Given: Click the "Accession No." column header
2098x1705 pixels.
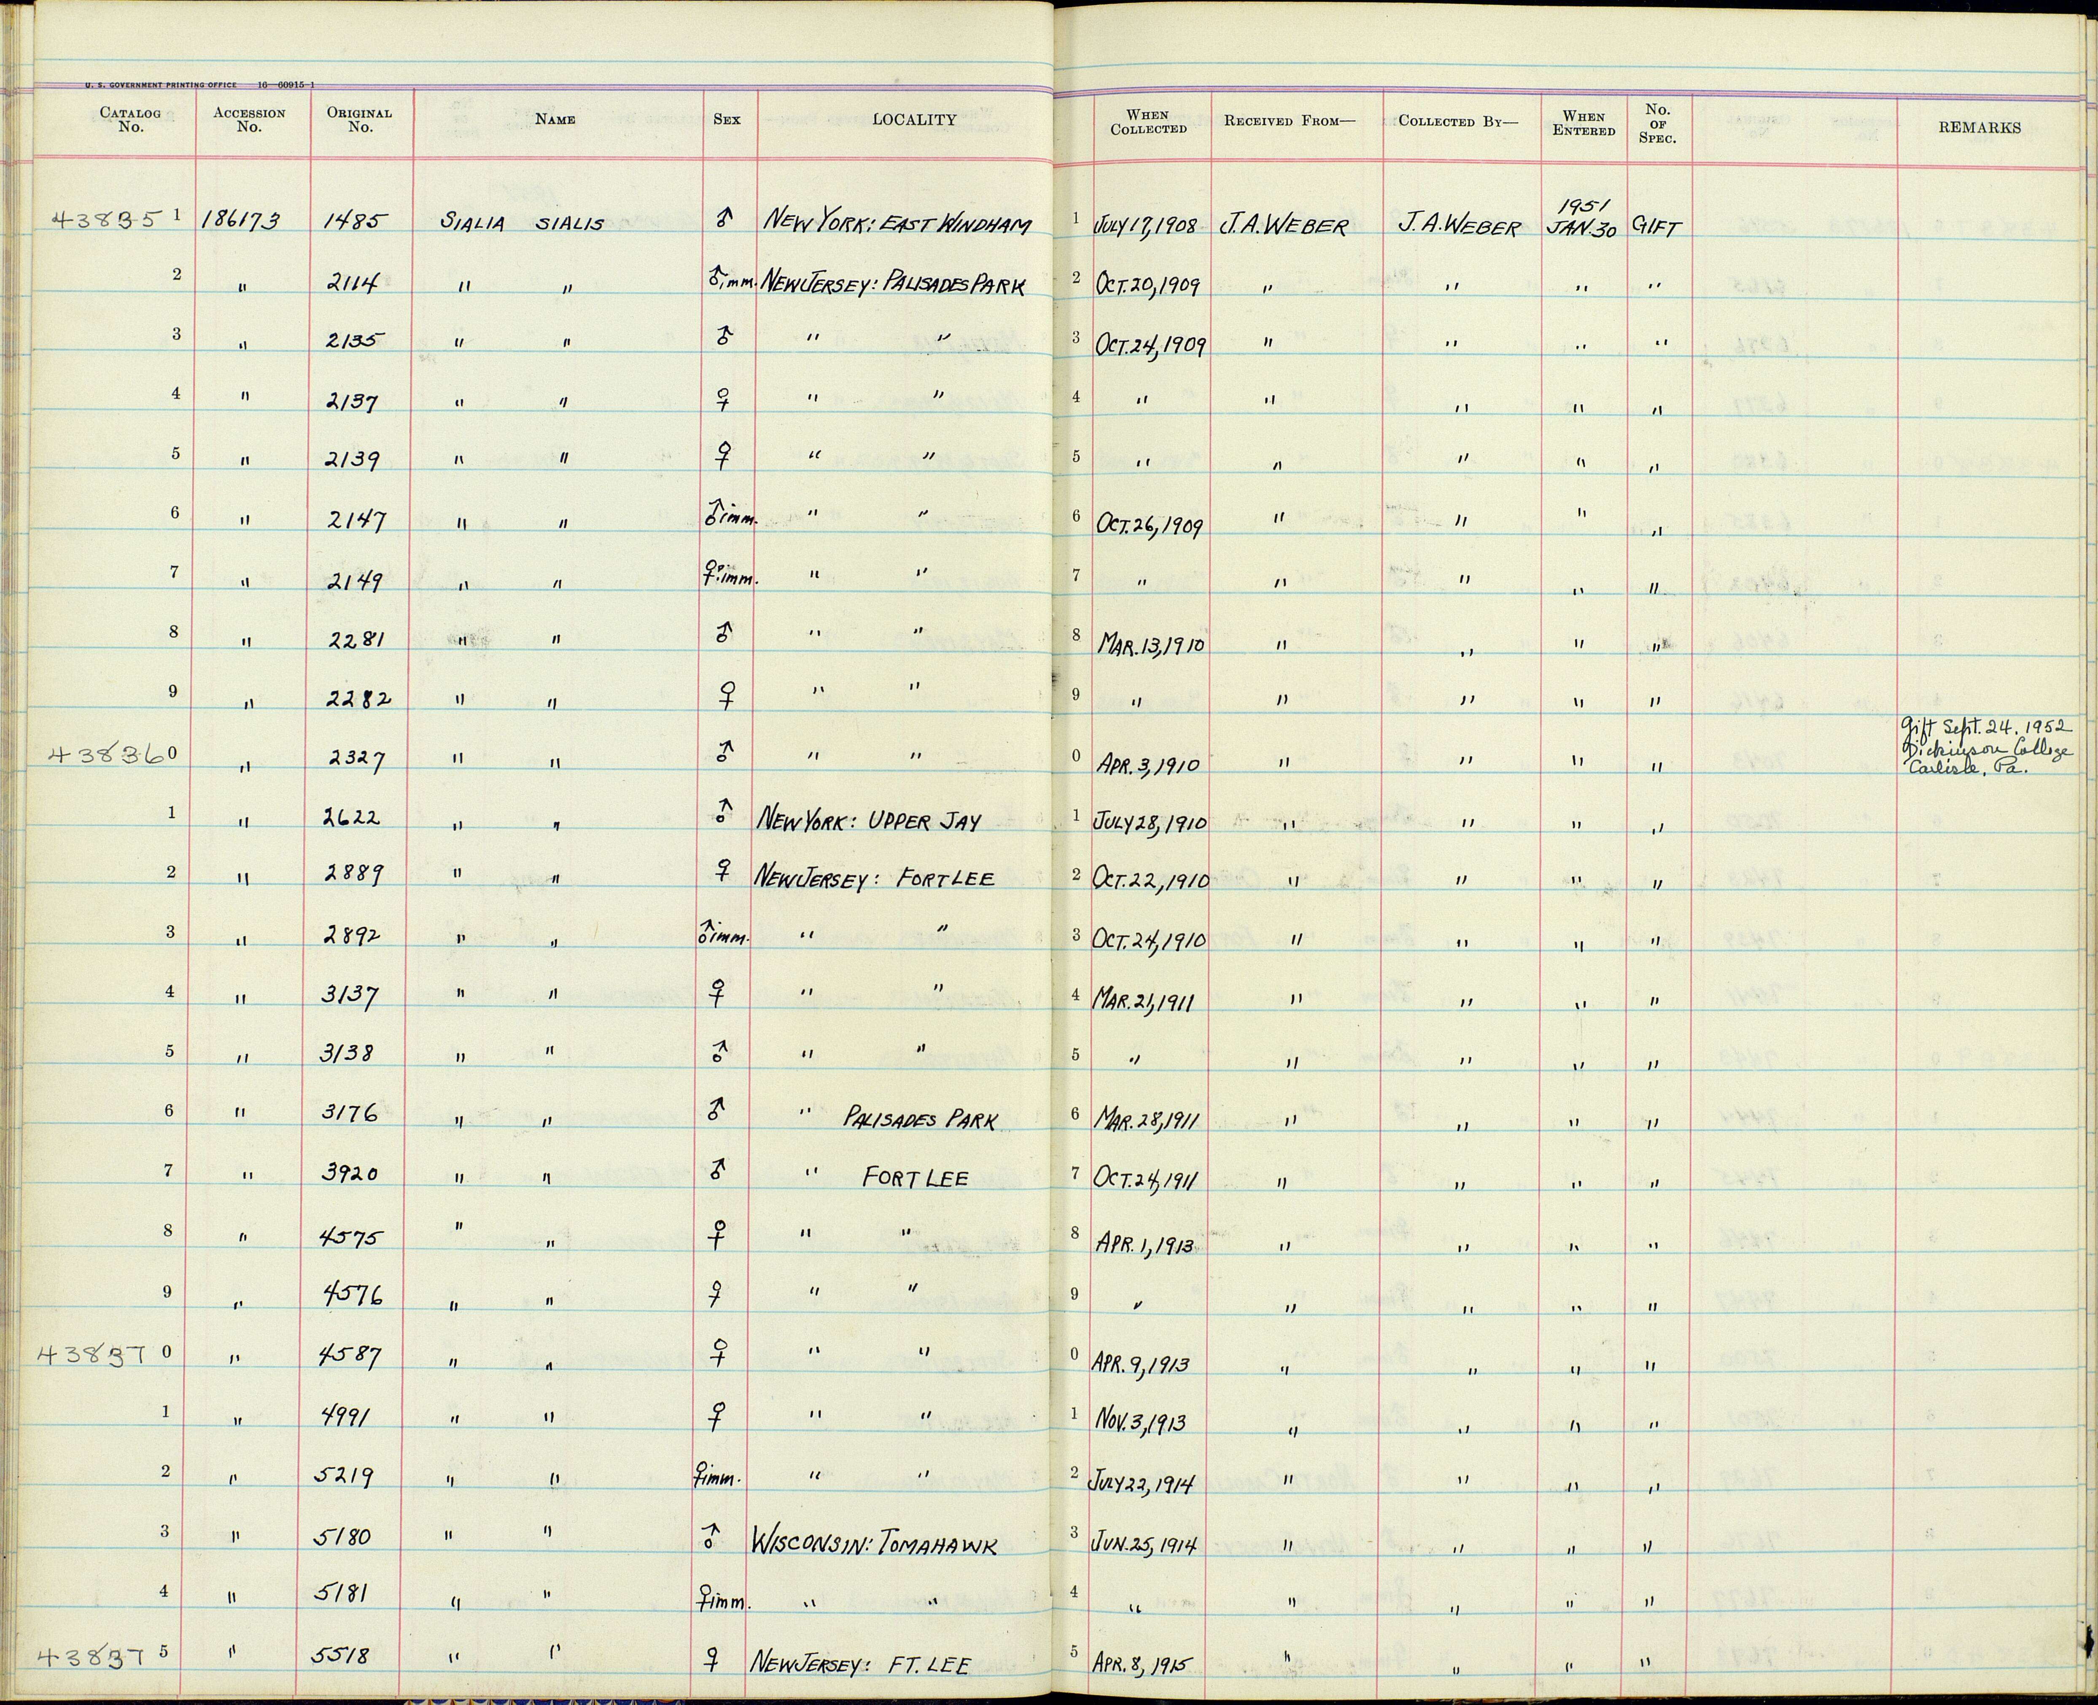Looking at the screenshot, I should (x=250, y=120).
